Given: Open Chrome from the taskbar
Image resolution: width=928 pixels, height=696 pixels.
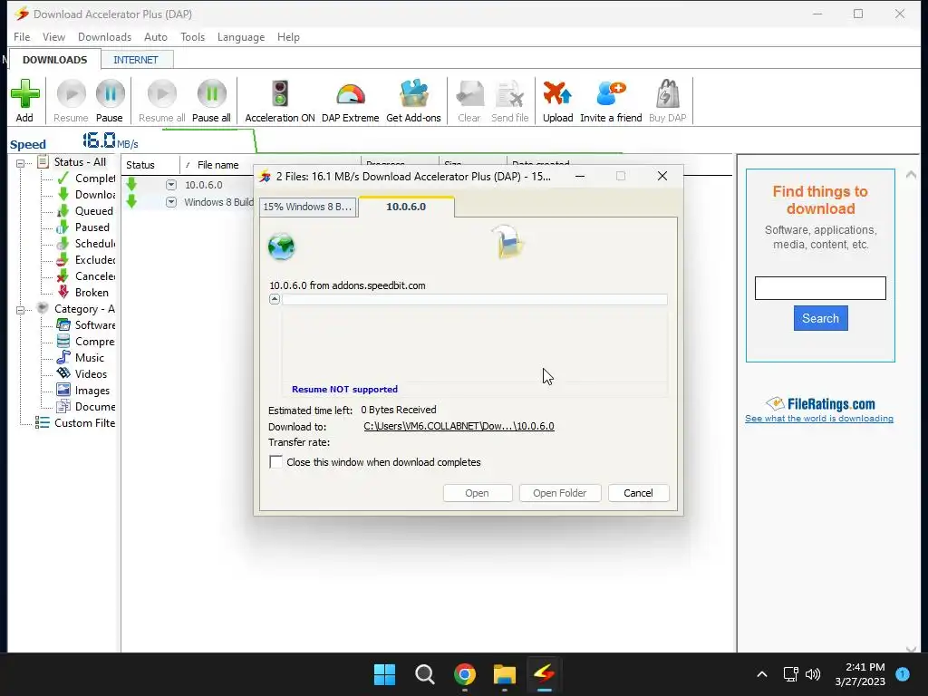Looking at the screenshot, I should pyautogui.click(x=465, y=674).
